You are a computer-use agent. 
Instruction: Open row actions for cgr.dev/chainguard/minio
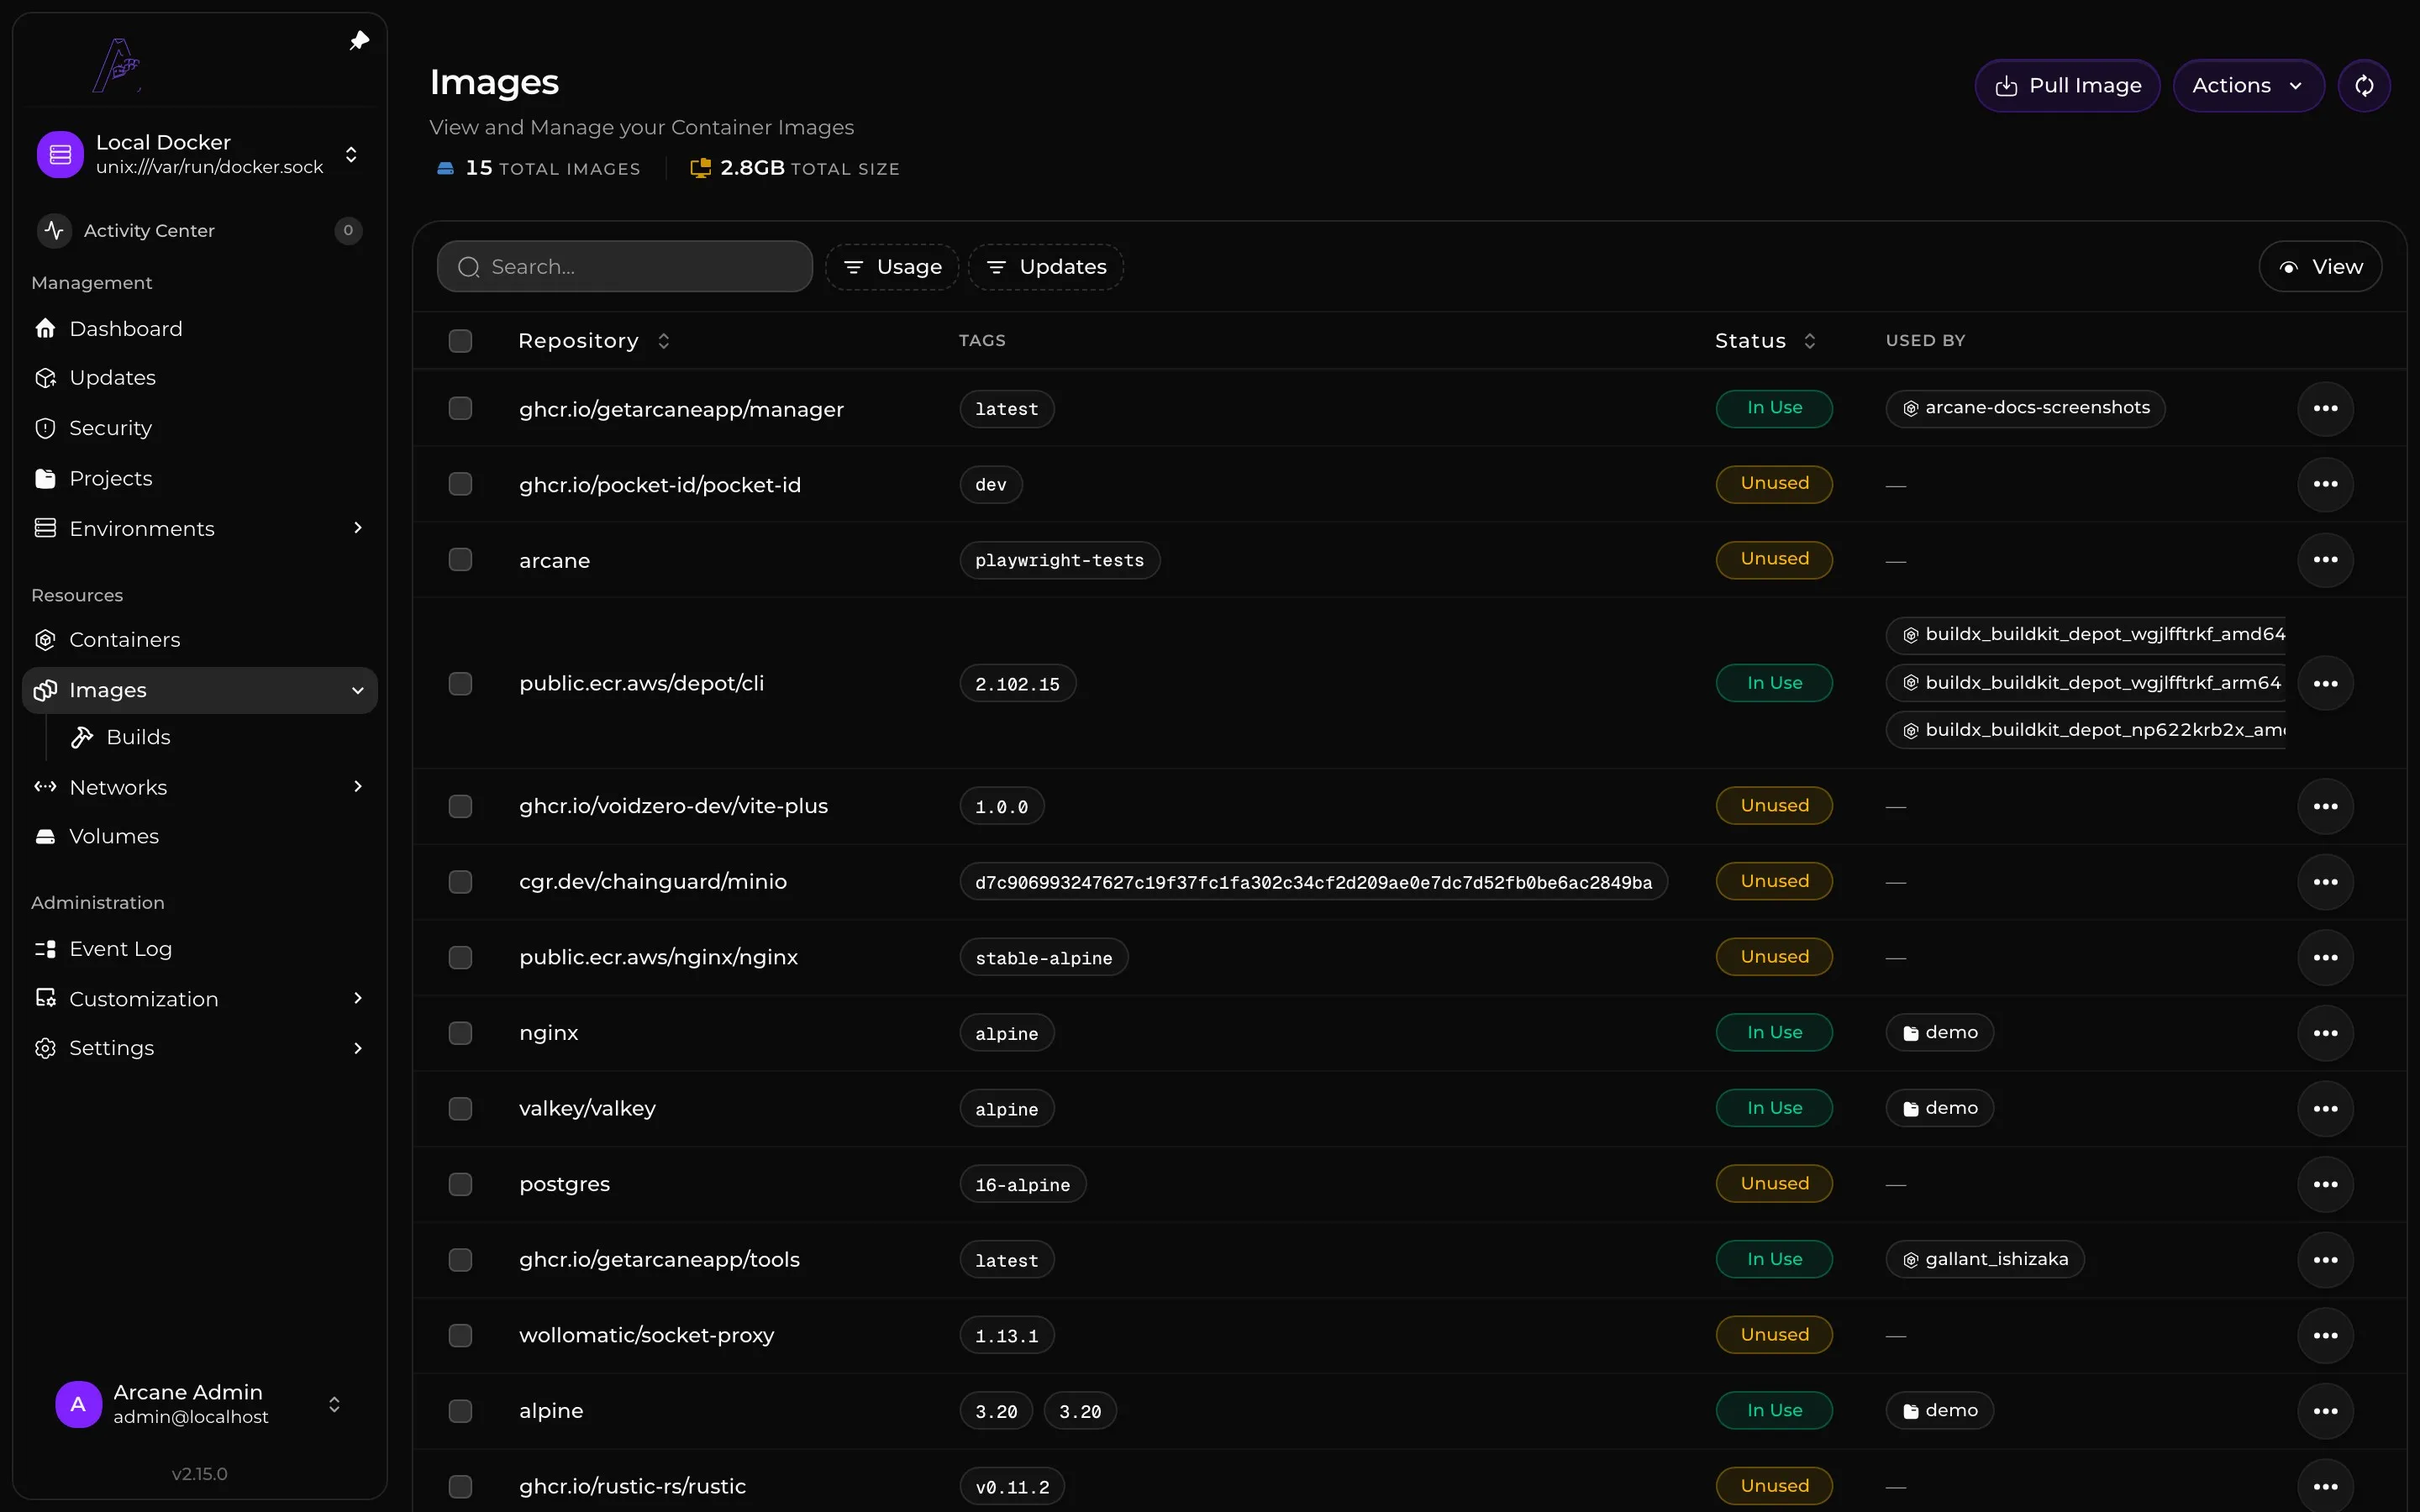point(2325,882)
